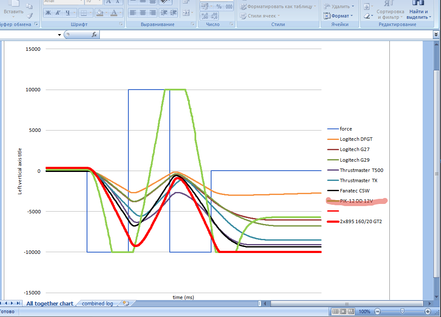Viewport: 441px width, 317px height.
Task: Align text to center in ribbon
Action: point(143,13)
